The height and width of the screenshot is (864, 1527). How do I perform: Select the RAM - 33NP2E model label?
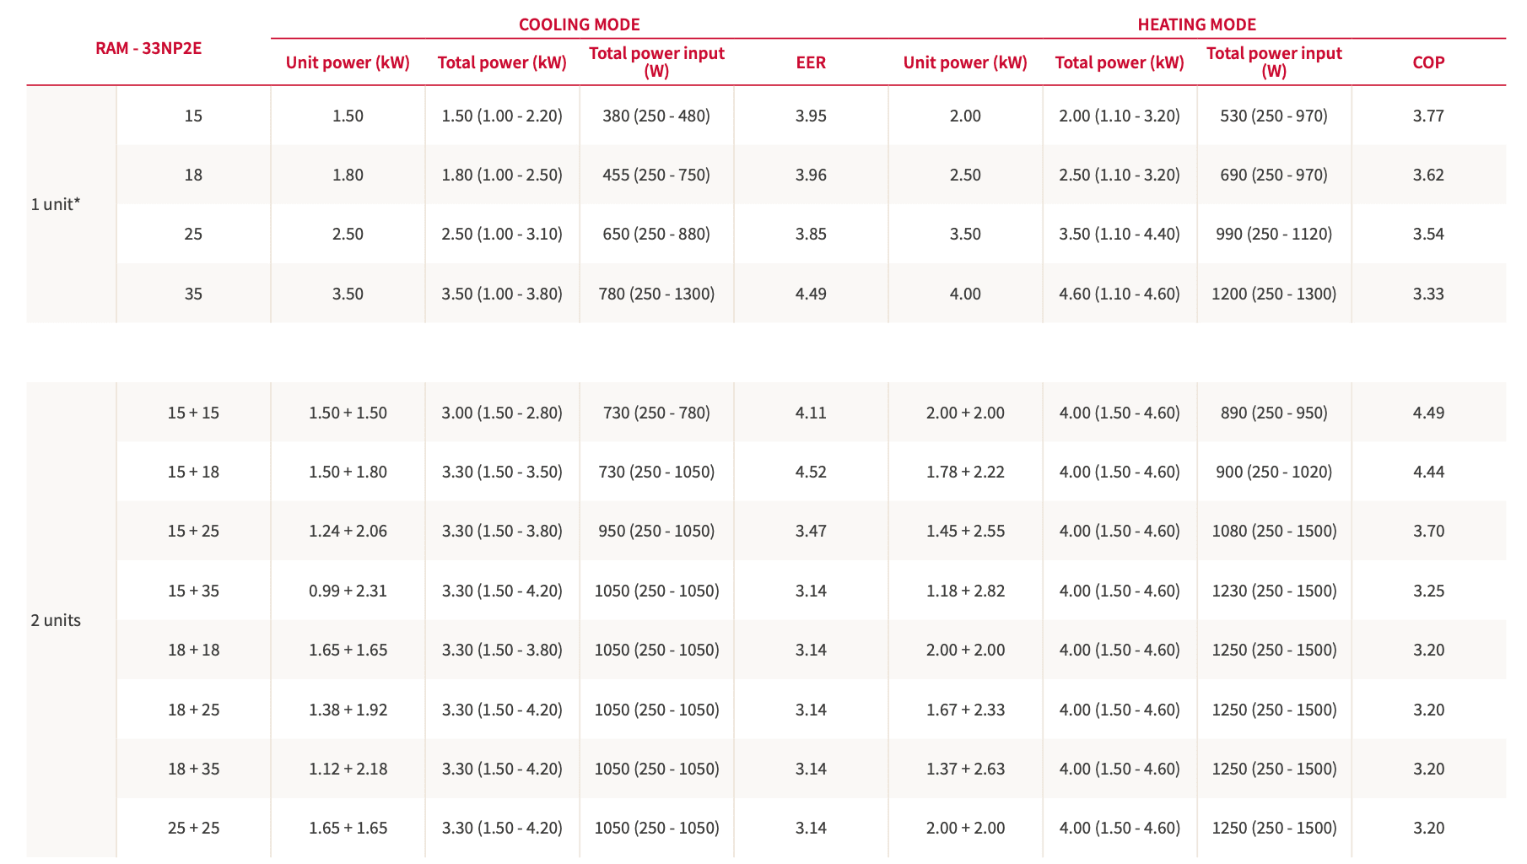coord(148,47)
